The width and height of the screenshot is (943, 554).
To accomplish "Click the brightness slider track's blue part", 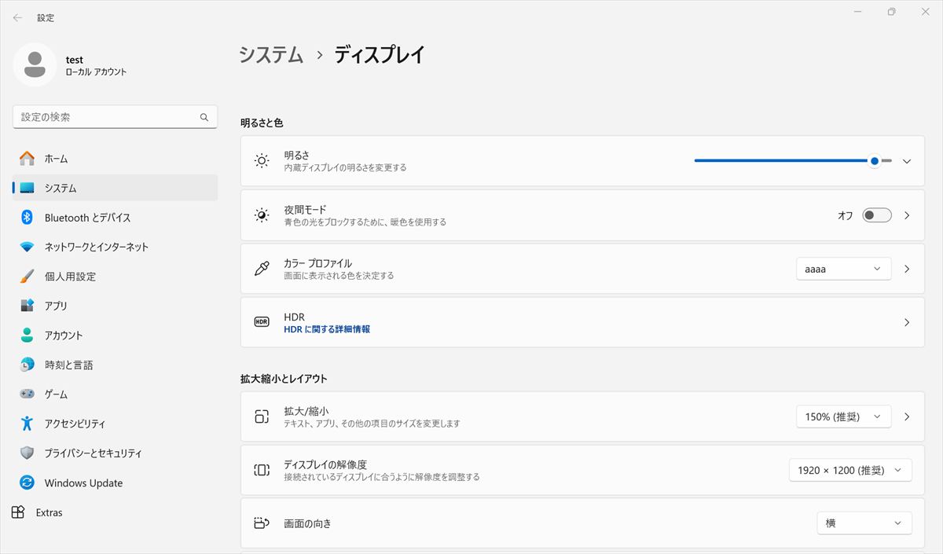I will click(x=781, y=161).
